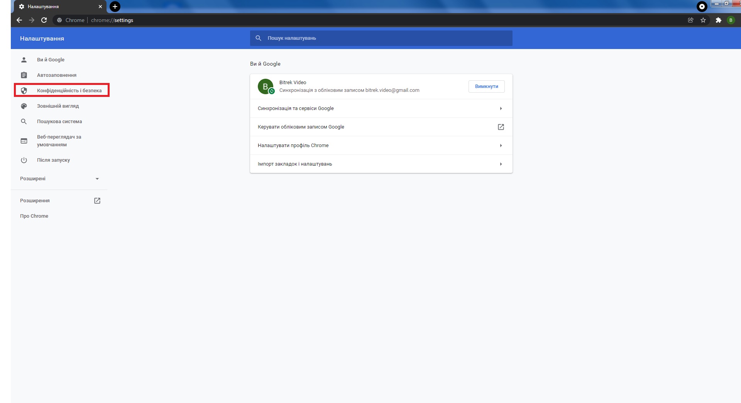
Task: Bookmark this page with the star icon
Action: pos(703,20)
